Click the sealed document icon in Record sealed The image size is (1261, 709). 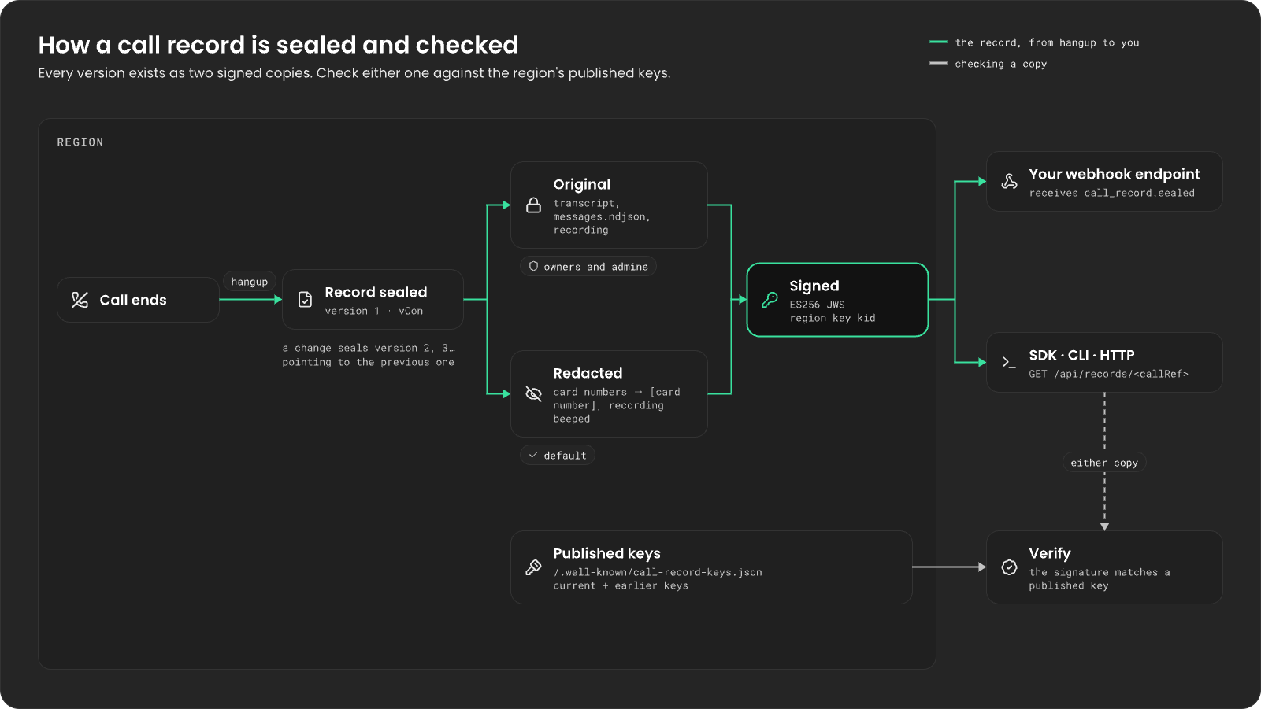(x=305, y=300)
